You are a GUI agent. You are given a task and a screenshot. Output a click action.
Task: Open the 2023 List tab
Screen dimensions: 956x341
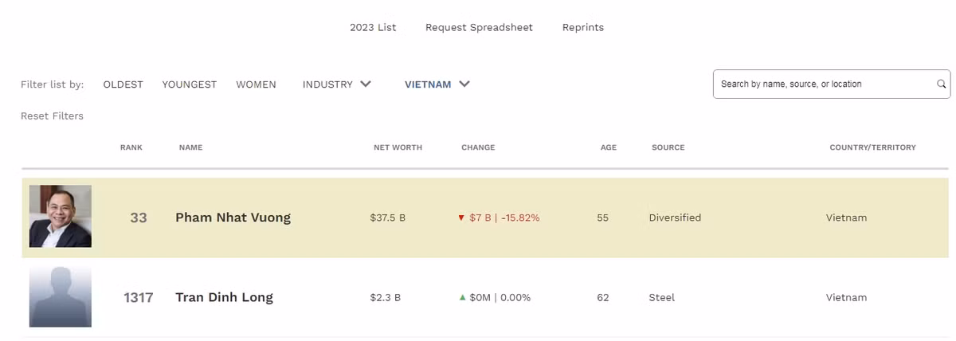click(x=373, y=27)
